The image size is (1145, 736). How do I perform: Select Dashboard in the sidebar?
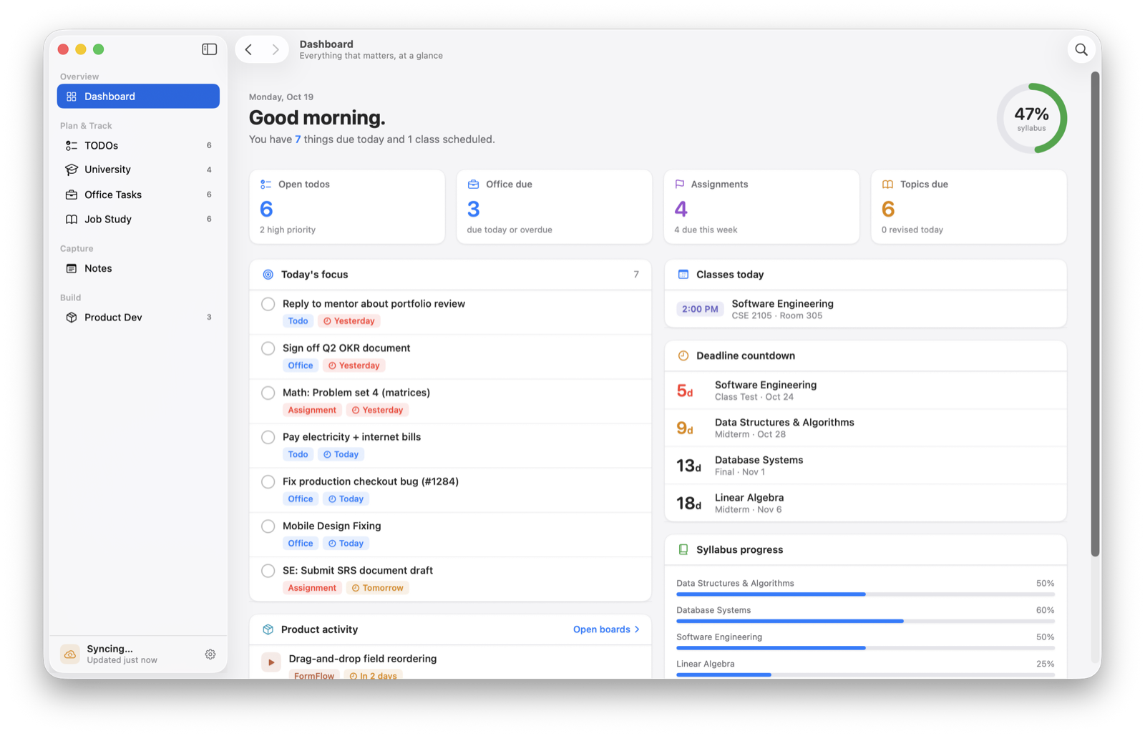(x=138, y=97)
